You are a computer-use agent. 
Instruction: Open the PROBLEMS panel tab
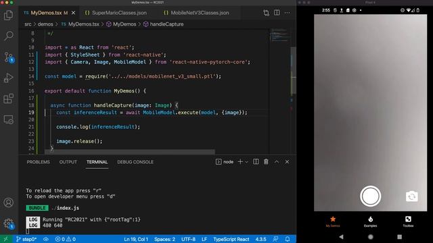coord(38,162)
